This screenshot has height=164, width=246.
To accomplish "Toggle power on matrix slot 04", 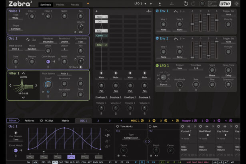I will (x=200, y=126).
